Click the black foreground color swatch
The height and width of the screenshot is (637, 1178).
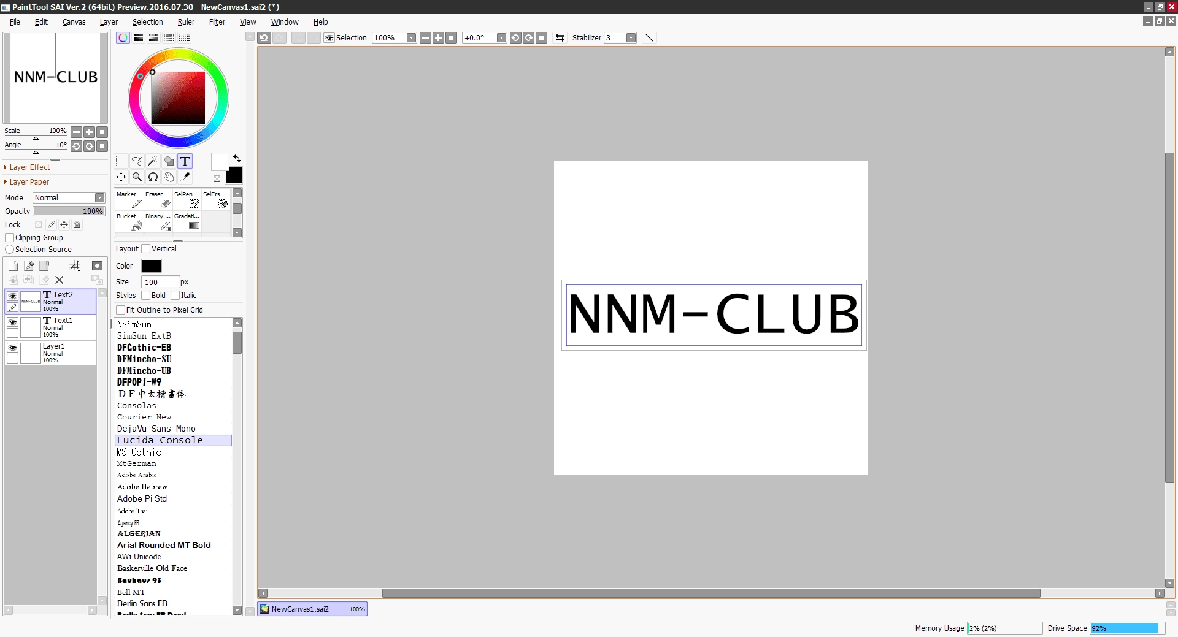234,176
